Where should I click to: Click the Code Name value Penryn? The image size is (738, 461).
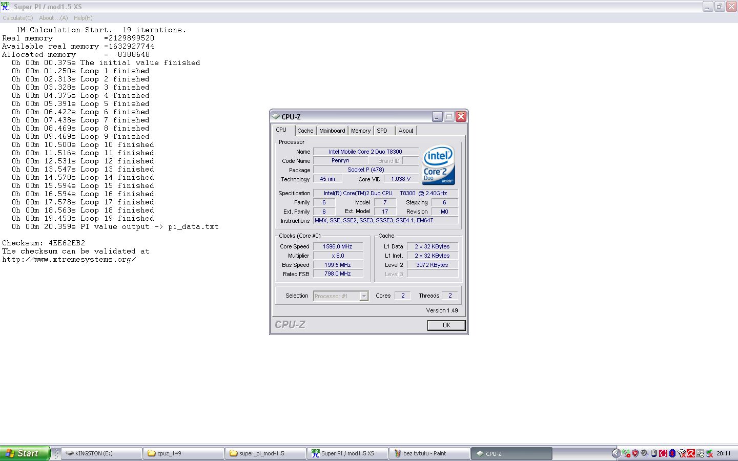coord(340,161)
